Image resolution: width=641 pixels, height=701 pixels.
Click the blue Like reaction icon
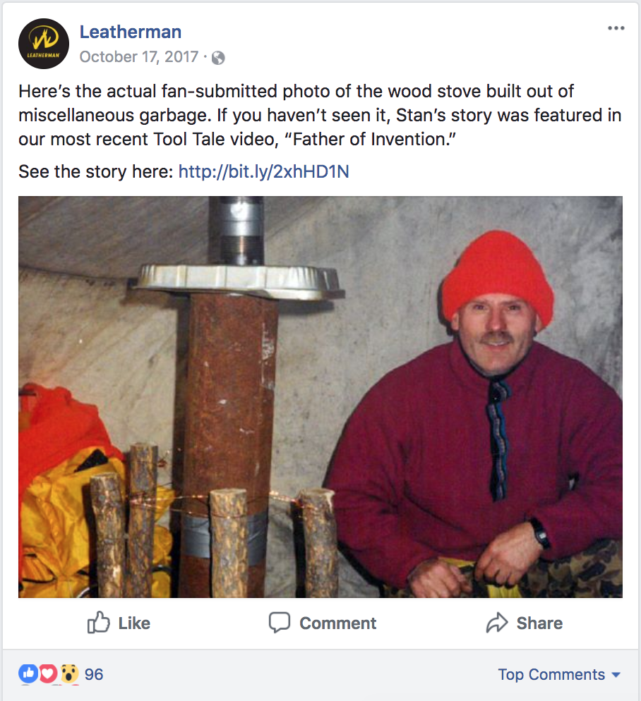pyautogui.click(x=28, y=674)
